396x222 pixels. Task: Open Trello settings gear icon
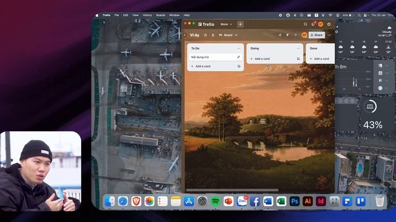click(x=329, y=24)
